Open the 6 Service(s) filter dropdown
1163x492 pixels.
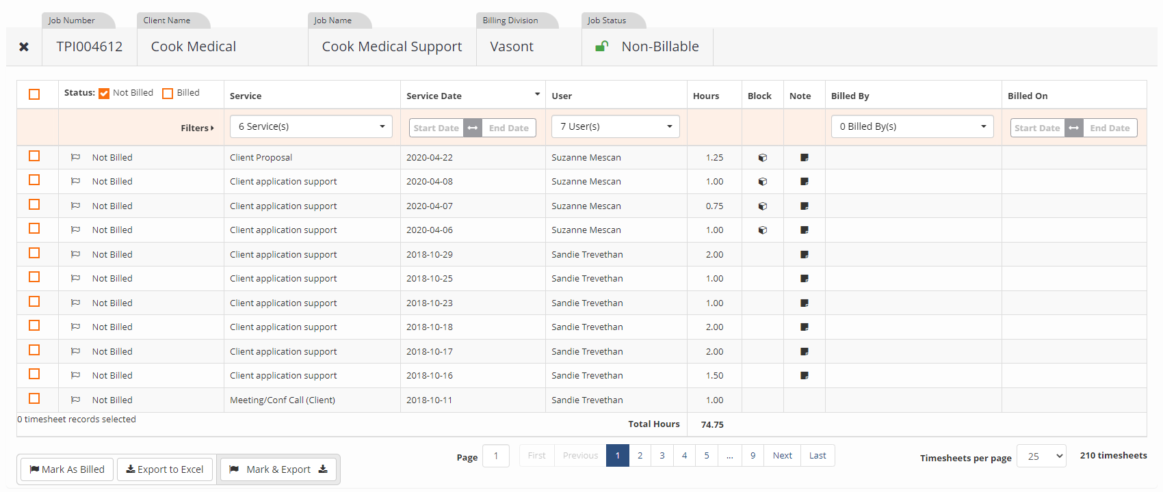click(311, 126)
